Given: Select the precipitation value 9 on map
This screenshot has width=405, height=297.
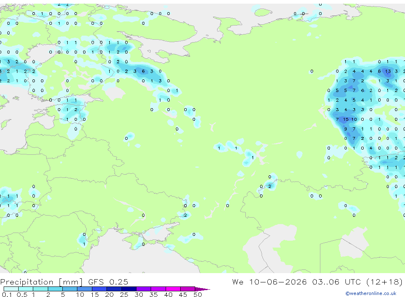Looking at the screenshot, I should click(x=345, y=129).
